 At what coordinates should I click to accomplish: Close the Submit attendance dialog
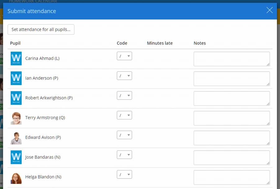click(269, 11)
